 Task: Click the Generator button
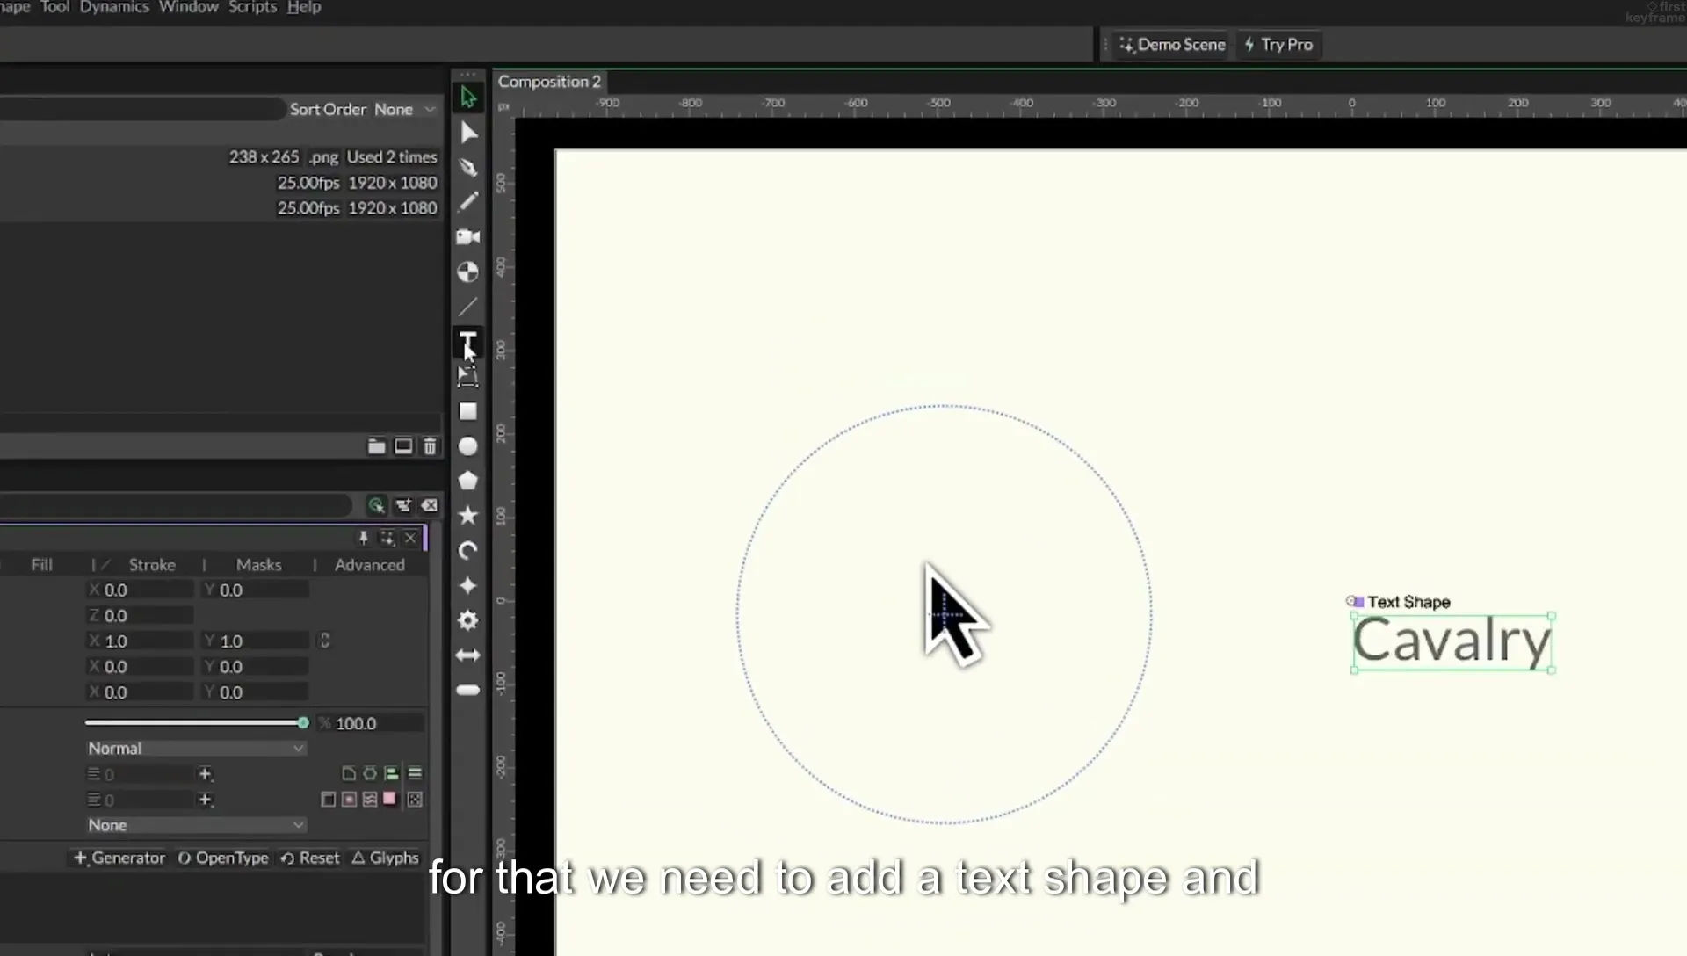[119, 858]
